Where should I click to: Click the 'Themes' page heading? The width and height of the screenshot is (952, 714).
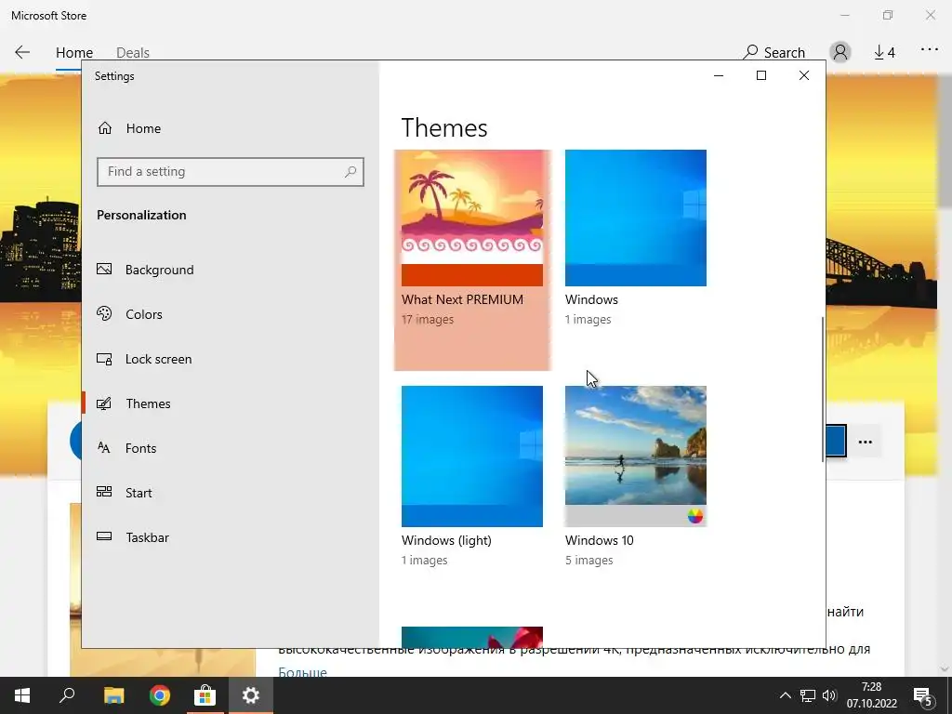[x=444, y=128]
